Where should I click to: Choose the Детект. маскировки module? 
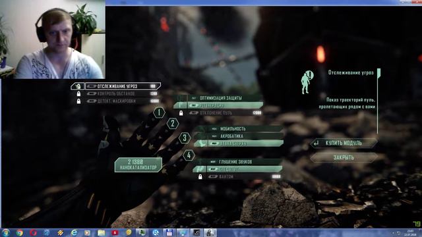[123, 101]
